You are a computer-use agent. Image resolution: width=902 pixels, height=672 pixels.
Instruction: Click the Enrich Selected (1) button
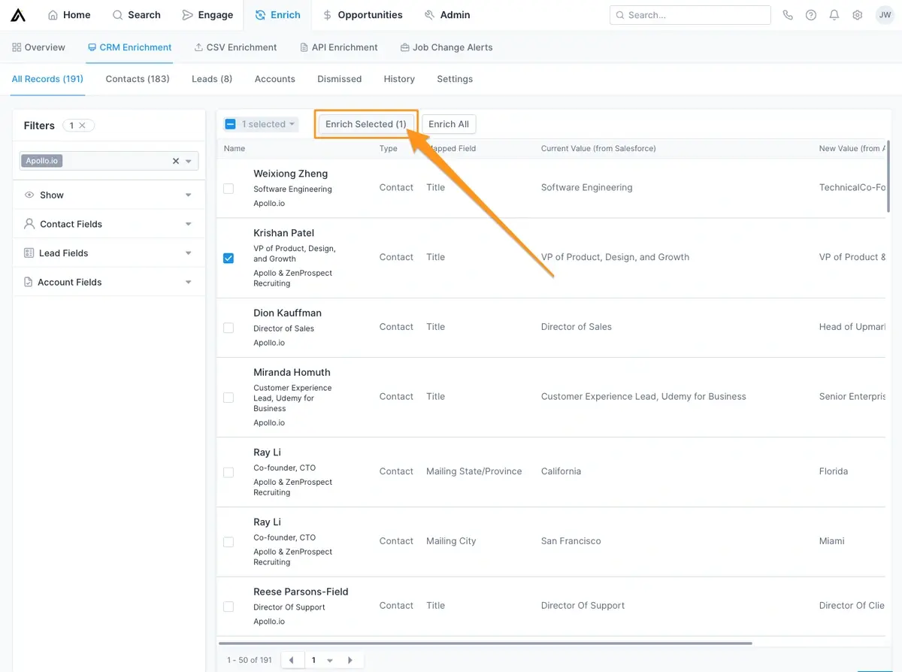click(366, 124)
